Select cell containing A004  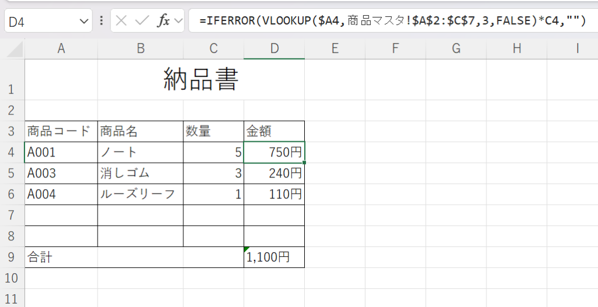click(61, 194)
